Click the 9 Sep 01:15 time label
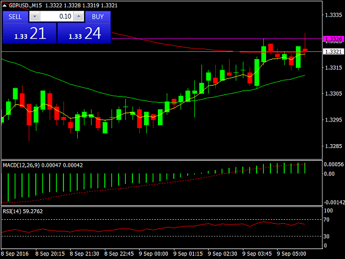The height and width of the screenshot is (259, 345). 188,253
